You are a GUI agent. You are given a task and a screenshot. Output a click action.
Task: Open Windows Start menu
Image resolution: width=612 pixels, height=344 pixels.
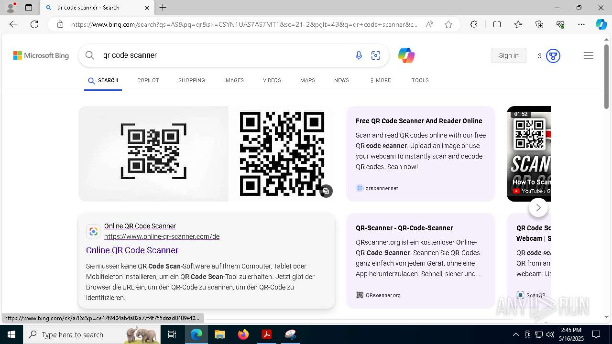pyautogui.click(x=11, y=334)
